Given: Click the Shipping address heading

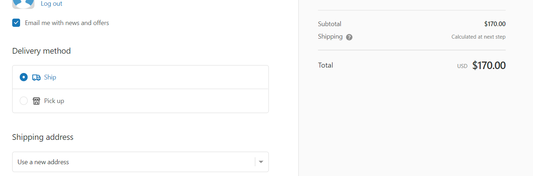Looking at the screenshot, I should pyautogui.click(x=43, y=137).
